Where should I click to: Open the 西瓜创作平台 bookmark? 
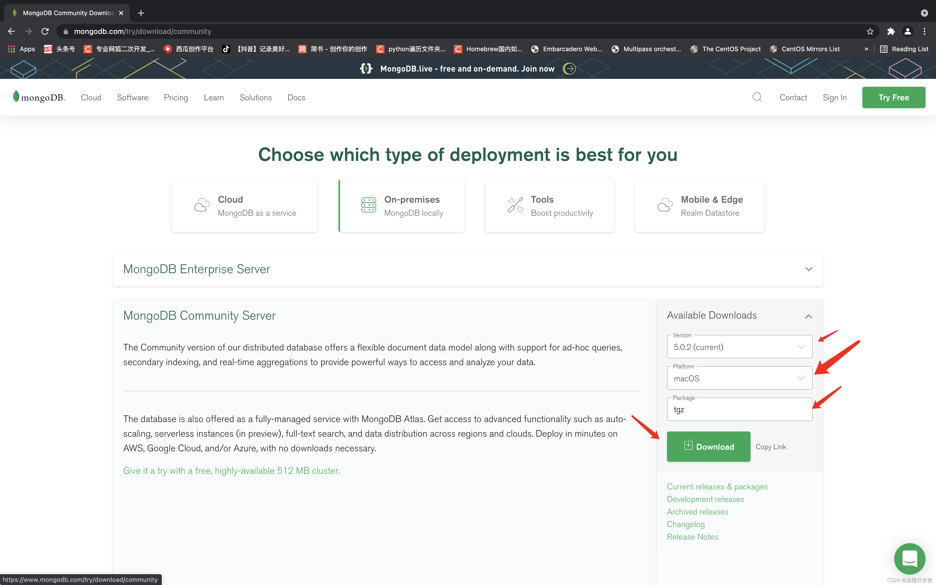pos(189,49)
